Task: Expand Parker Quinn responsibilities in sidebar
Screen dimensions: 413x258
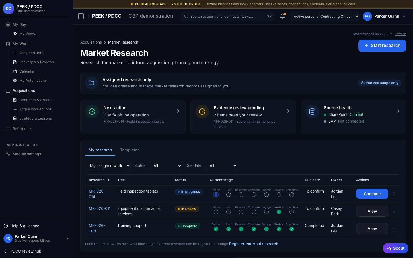Action: (67, 239)
